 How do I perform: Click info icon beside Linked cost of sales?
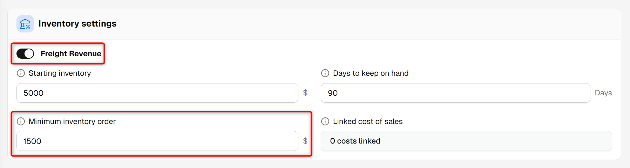tap(325, 122)
